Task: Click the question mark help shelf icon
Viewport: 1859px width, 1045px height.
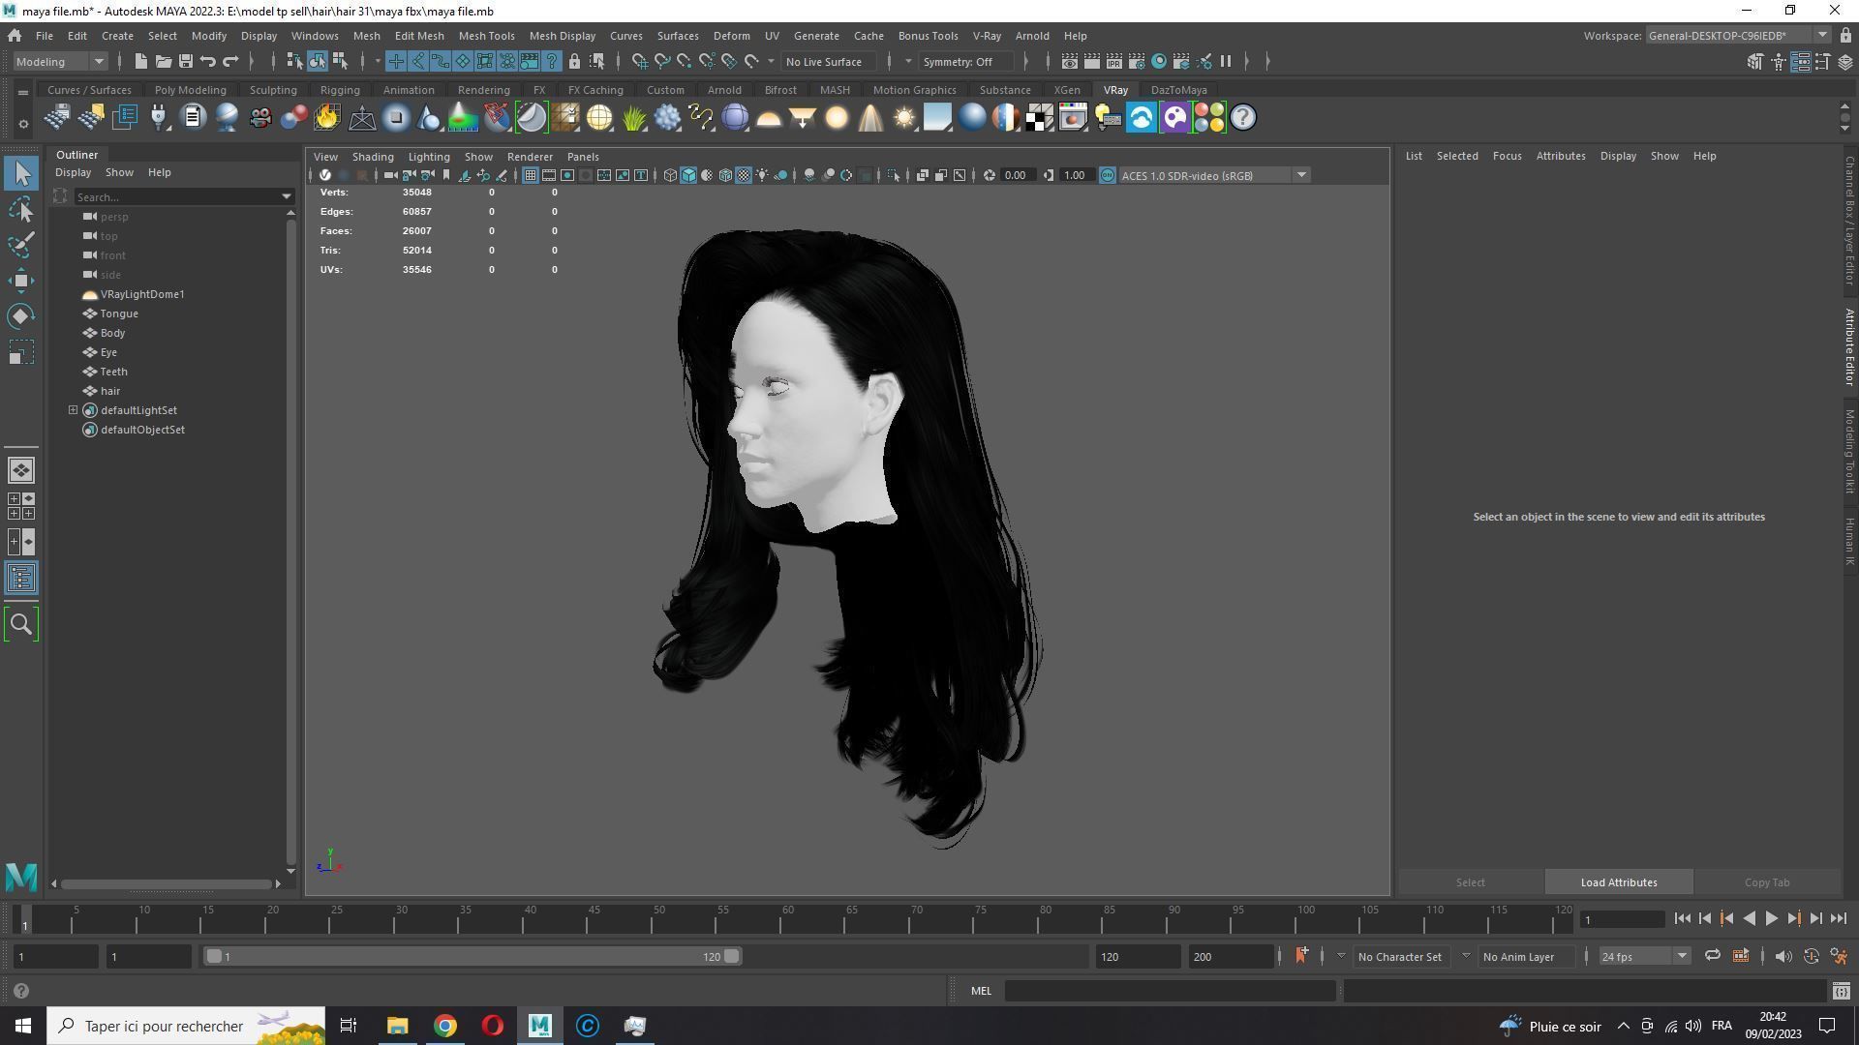Action: [1243, 118]
